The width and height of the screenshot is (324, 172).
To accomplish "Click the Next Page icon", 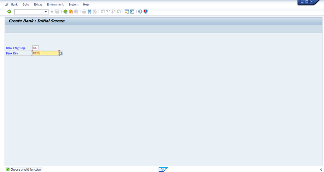I will pyautogui.click(x=113, y=12).
